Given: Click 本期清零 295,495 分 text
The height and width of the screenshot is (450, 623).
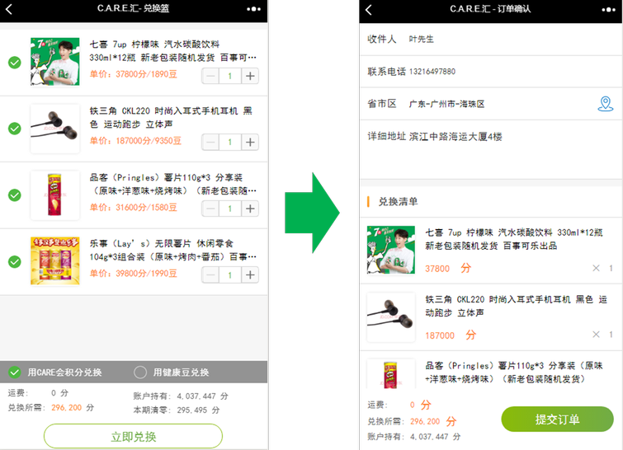Looking at the screenshot, I should click(x=177, y=410).
